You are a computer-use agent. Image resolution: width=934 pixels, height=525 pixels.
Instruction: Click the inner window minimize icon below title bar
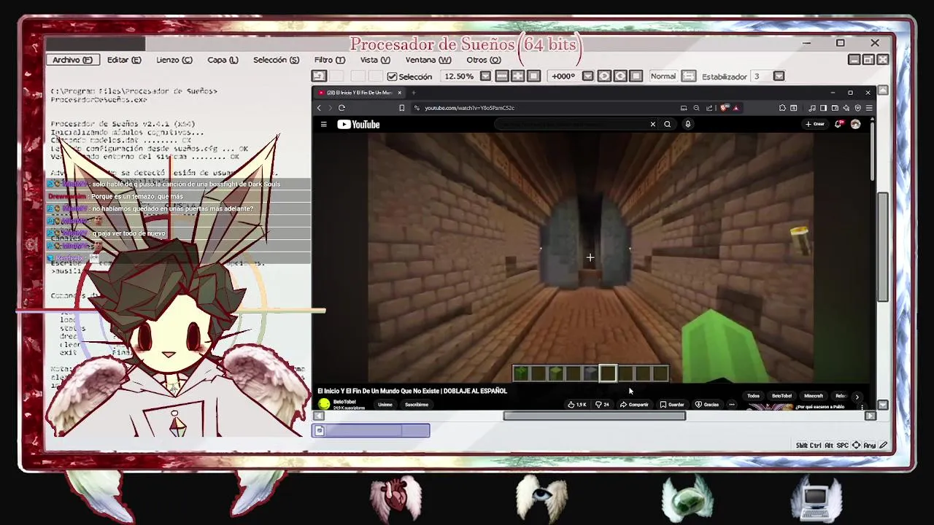[x=854, y=60]
